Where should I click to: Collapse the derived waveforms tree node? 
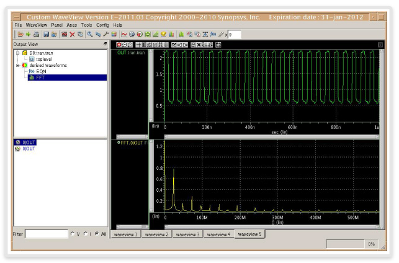[x=17, y=65]
